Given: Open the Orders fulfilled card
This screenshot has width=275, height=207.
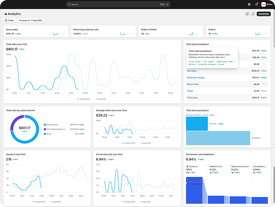Looking at the screenshot, I should coord(171,32).
